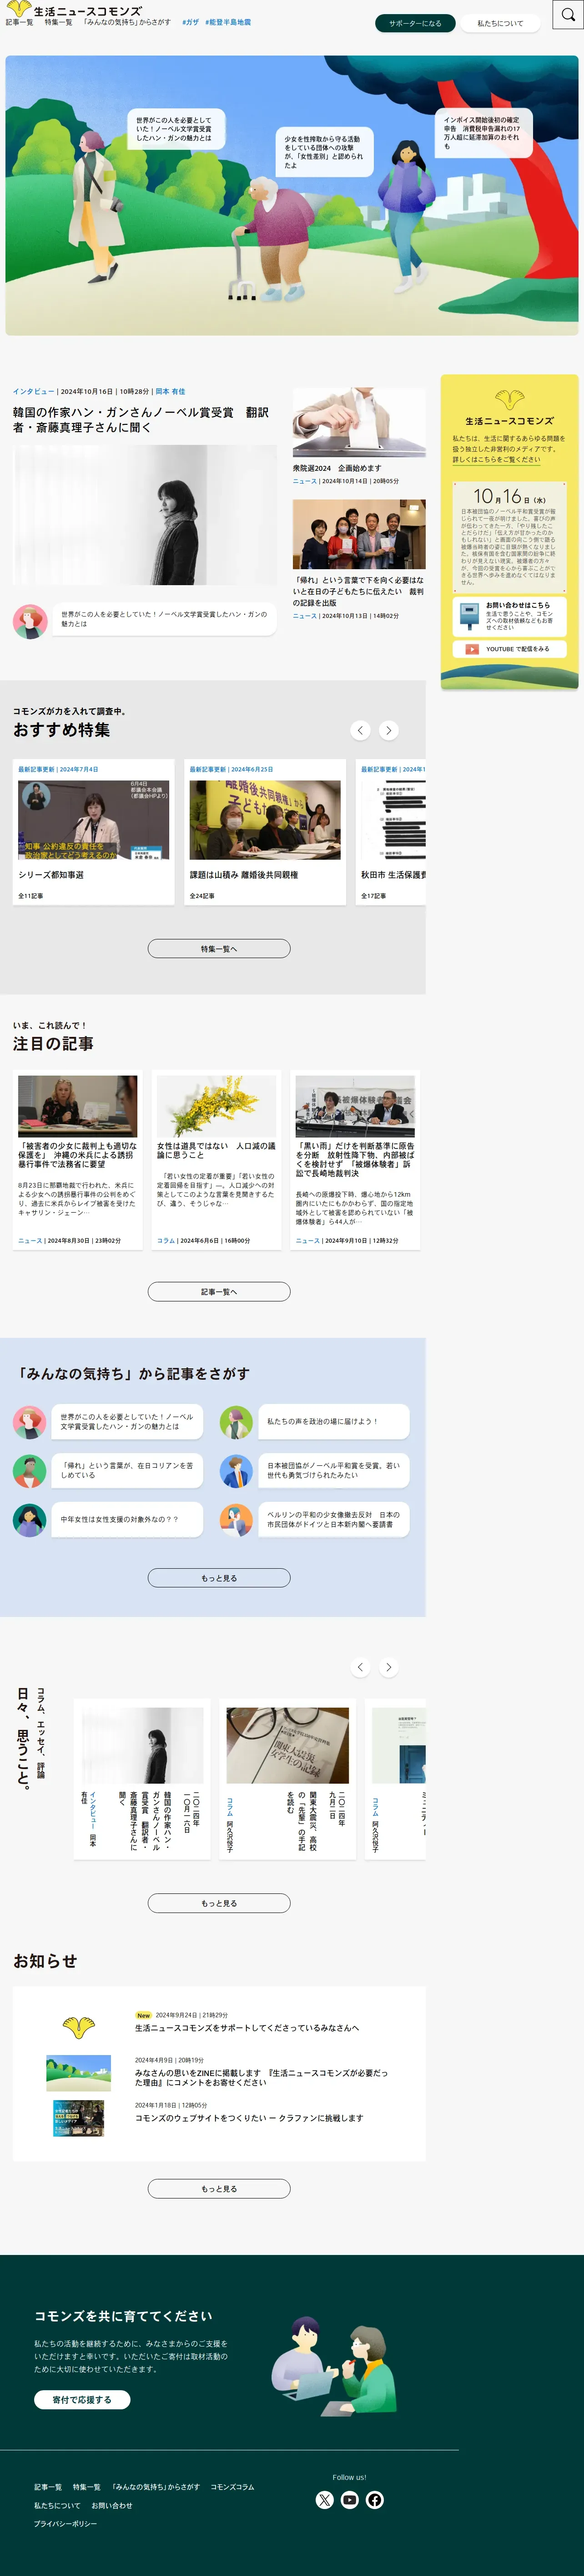Click previous arrow in column carousel
584x2576 pixels.
point(360,1667)
